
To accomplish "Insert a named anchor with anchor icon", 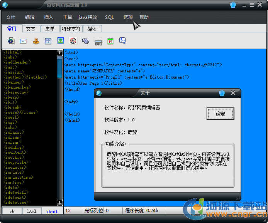I will tap(36, 41).
